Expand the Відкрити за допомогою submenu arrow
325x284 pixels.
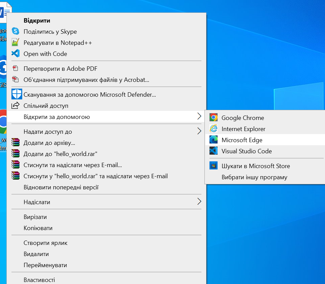tap(199, 116)
